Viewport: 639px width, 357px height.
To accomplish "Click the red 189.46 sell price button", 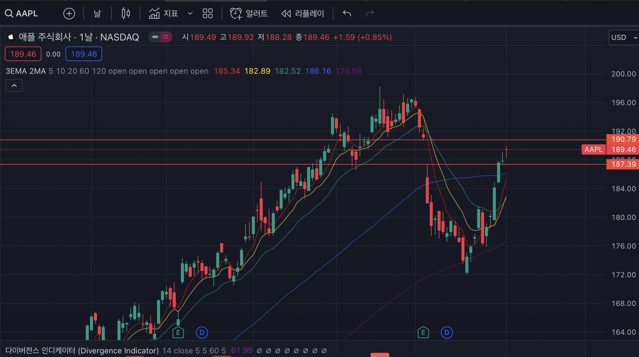I will point(23,54).
